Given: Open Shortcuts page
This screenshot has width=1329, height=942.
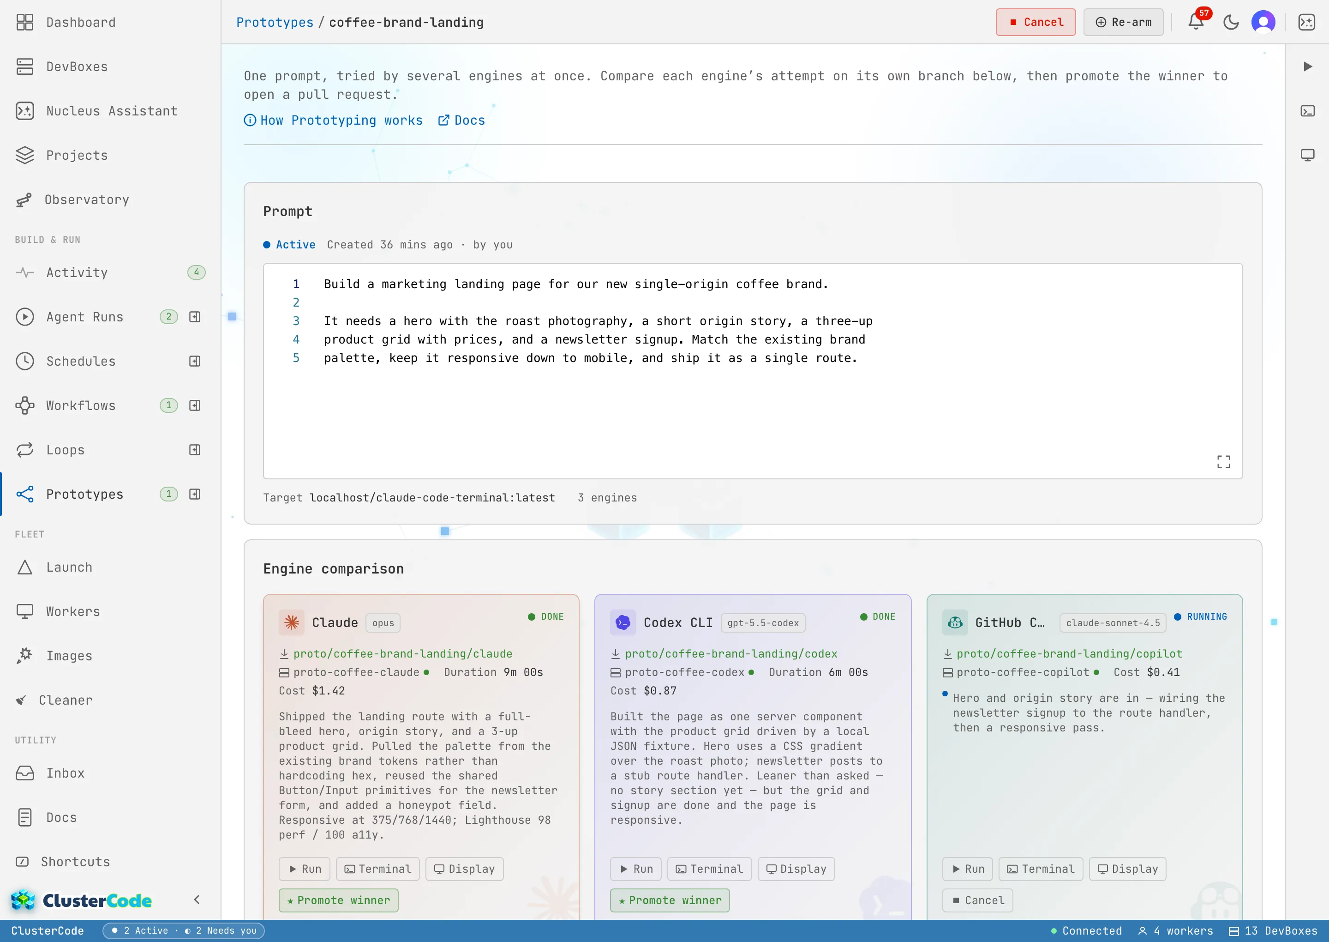Looking at the screenshot, I should [110, 862].
